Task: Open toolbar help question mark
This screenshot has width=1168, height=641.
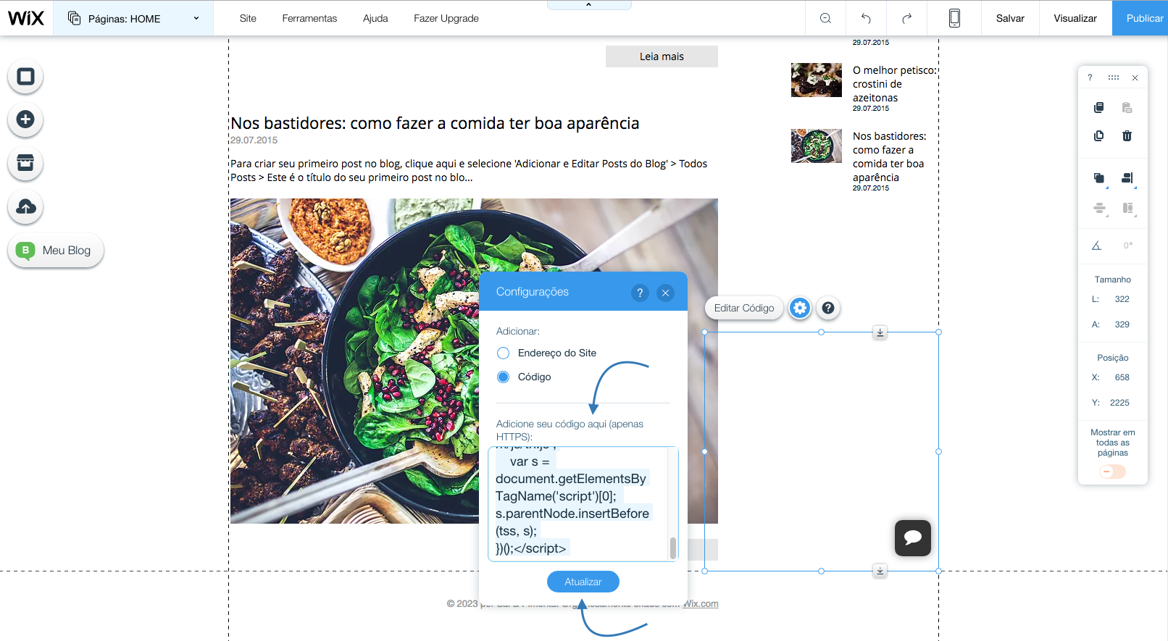Action: (1090, 77)
